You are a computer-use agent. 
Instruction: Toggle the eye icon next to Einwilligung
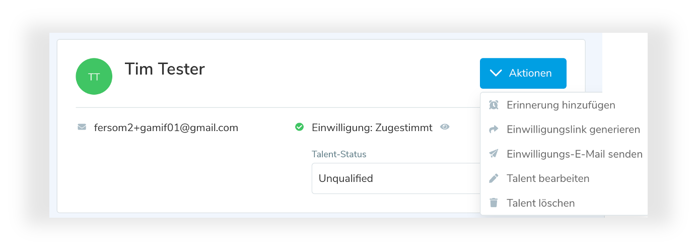444,128
